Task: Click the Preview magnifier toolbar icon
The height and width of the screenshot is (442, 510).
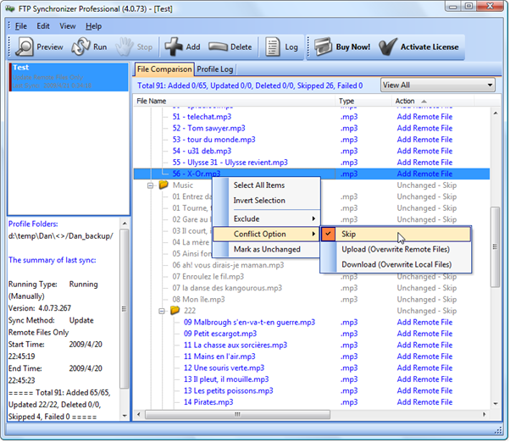Action: (x=25, y=47)
